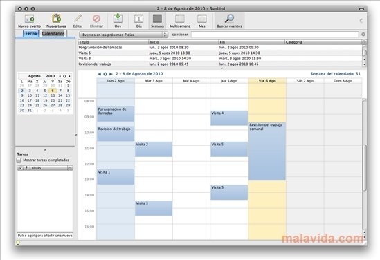Image resolution: width=380 pixels, height=260 pixels.
Task: Sort events by Título column
Action: [114, 42]
